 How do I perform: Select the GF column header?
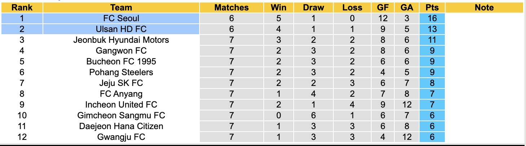(x=383, y=8)
